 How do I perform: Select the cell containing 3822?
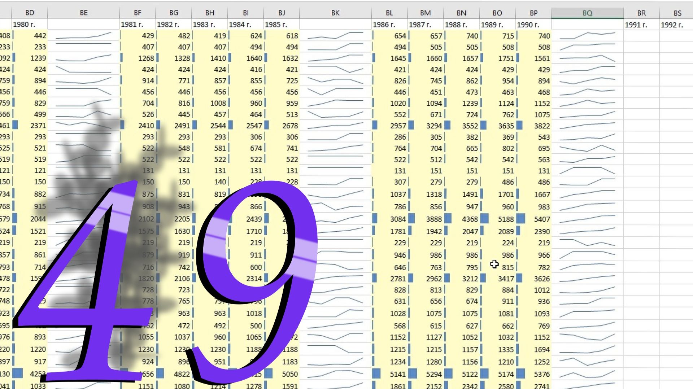[533, 126]
